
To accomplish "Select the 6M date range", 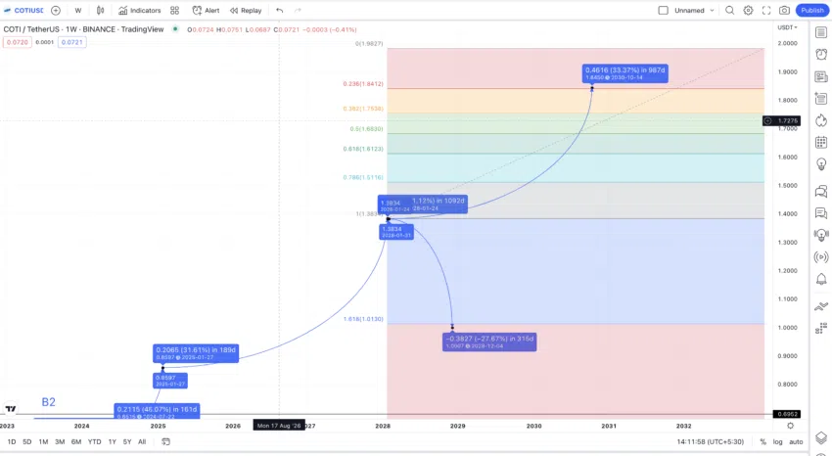I will 76,441.
